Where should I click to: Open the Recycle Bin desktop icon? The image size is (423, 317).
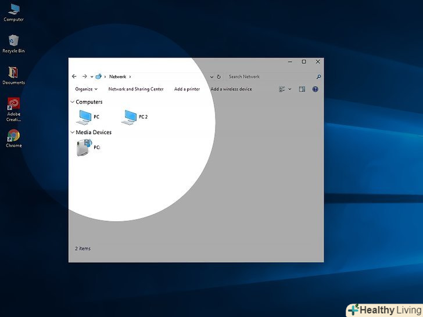click(x=13, y=44)
